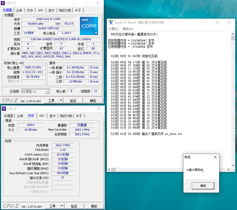Image resolution: width=237 pixels, height=210 pixels.
Task: Click the TDP value 65.0 W
Action: [x=69, y=24]
